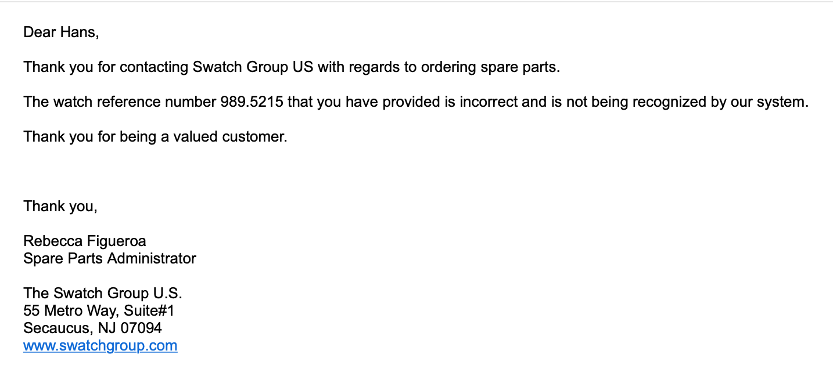The height and width of the screenshot is (383, 833).
Task: Click the word "contacting" in first sentence
Action: click(x=154, y=67)
